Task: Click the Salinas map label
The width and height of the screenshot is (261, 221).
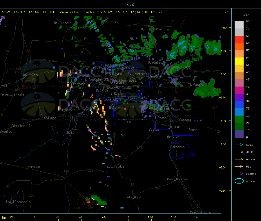Action: coord(50,118)
